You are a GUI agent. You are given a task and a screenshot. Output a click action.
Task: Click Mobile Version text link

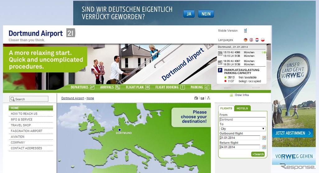click(228, 30)
